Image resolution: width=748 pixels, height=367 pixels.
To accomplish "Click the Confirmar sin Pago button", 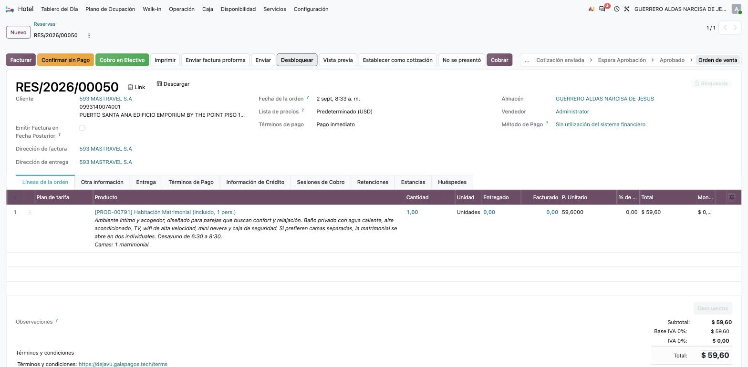I will [65, 60].
